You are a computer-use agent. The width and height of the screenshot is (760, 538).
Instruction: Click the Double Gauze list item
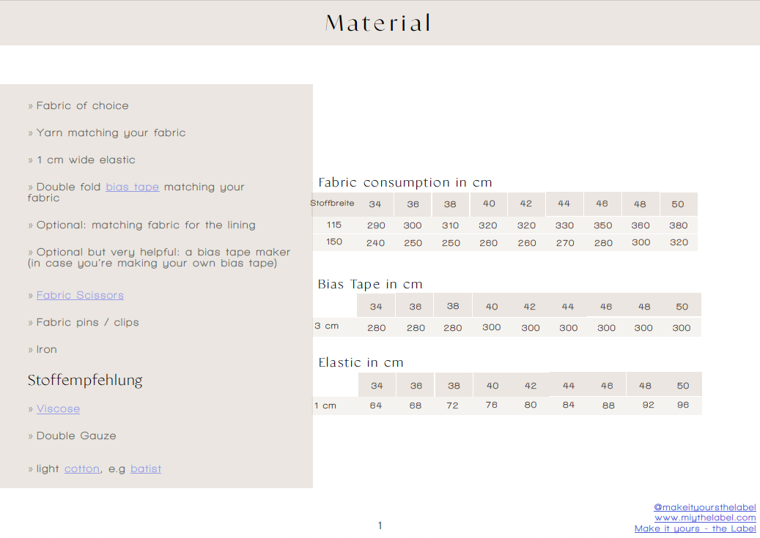click(76, 436)
